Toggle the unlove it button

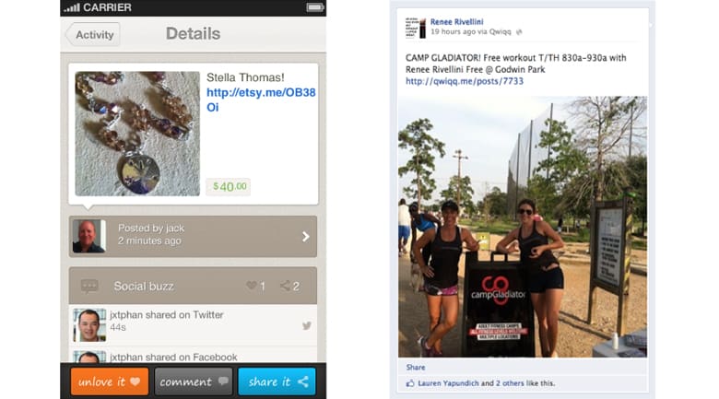(x=110, y=381)
